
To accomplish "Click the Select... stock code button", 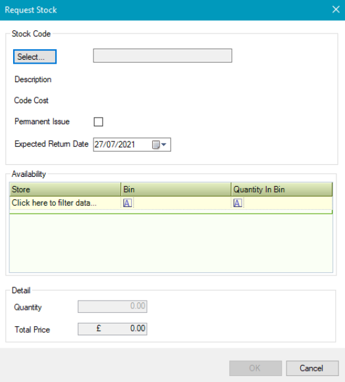I will tap(35, 57).
